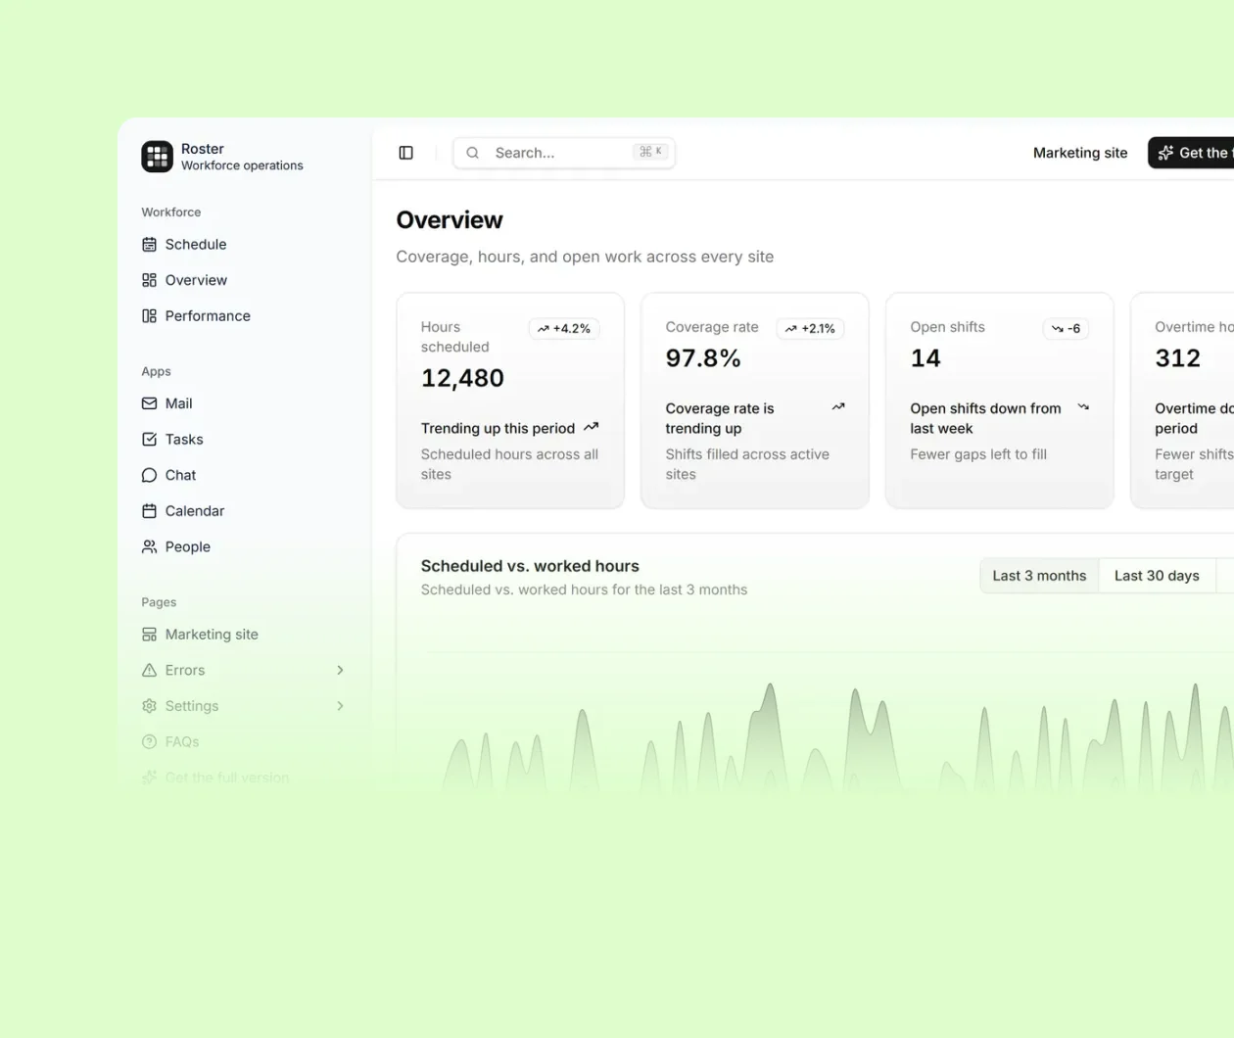This screenshot has height=1038, width=1234.
Task: Click the Settings gear icon
Action: click(149, 706)
